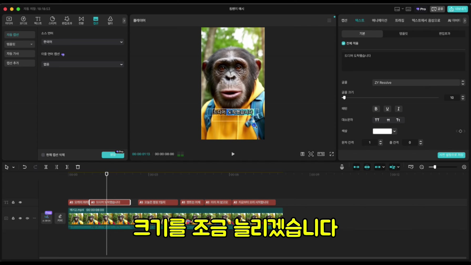Delete the selected clip with trash icon
471x265 pixels.
point(78,167)
